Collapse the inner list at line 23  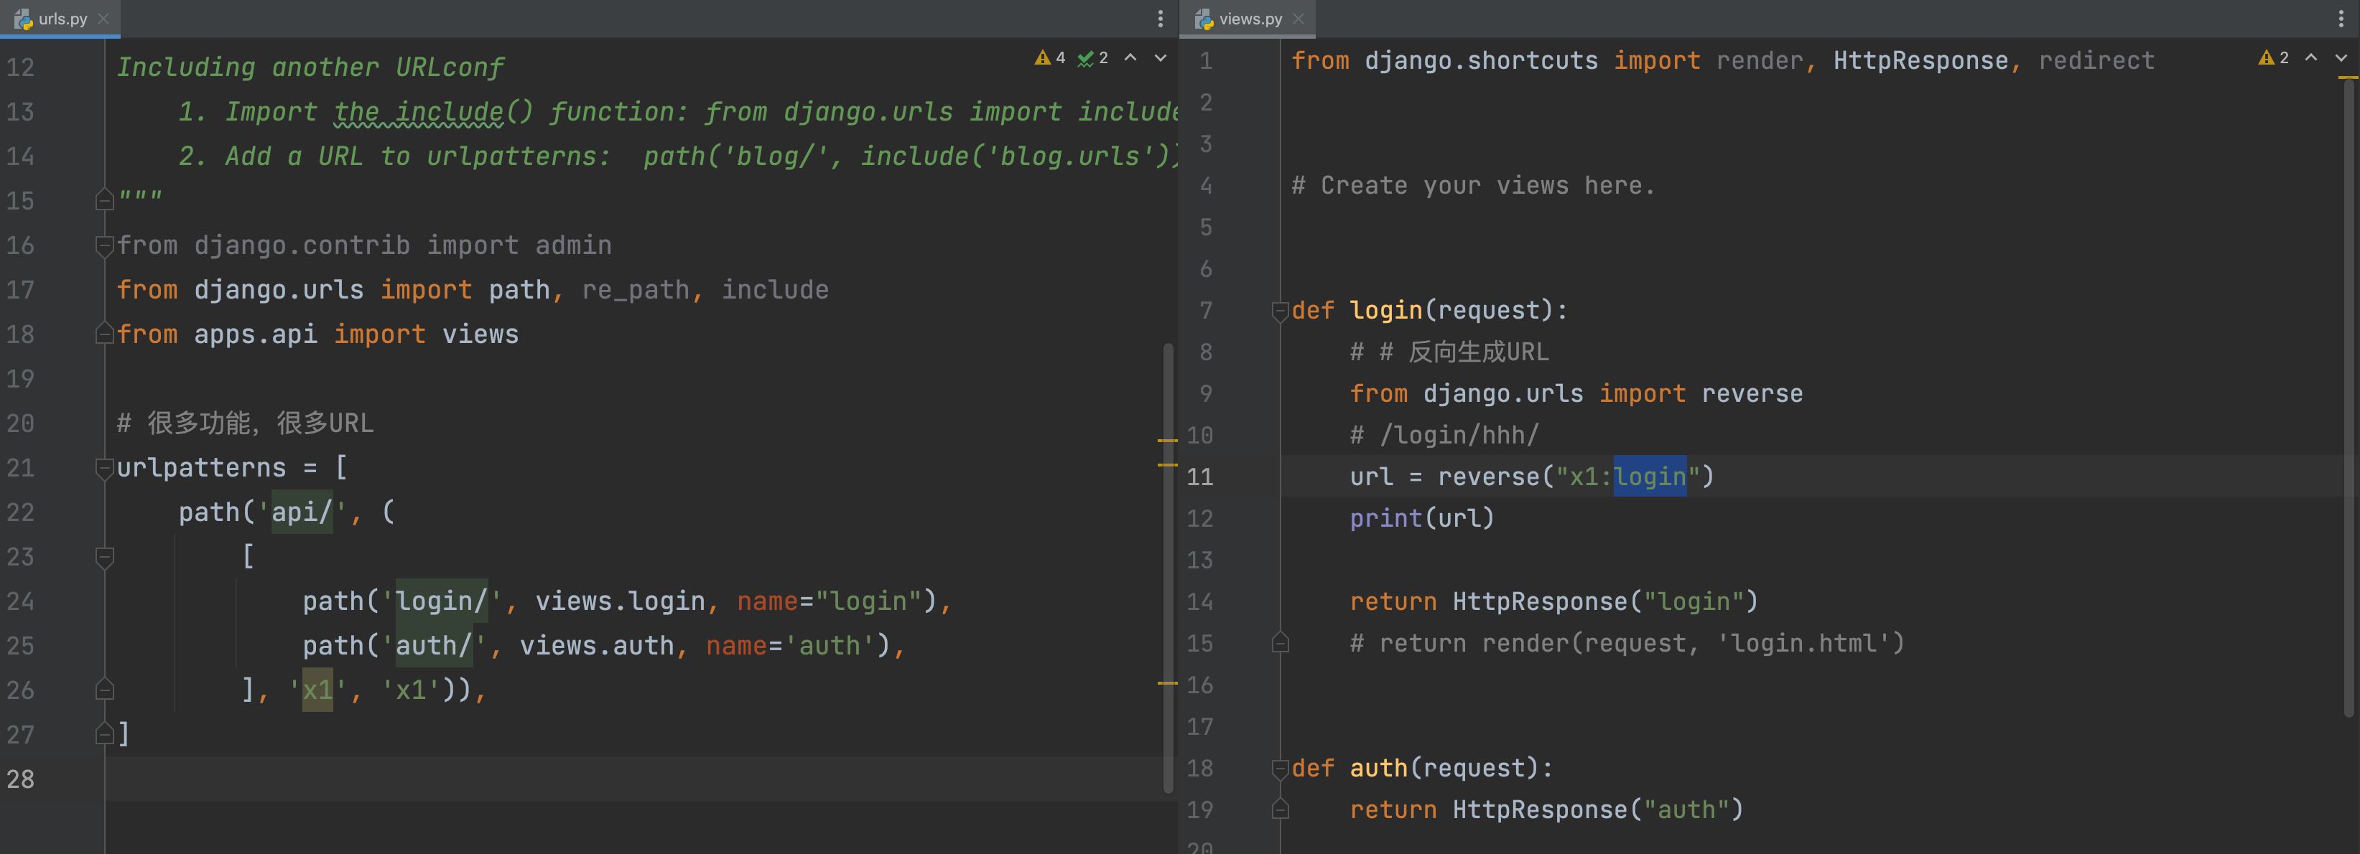(104, 556)
